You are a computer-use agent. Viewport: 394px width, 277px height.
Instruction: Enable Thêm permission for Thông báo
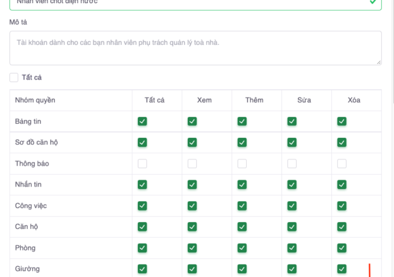[242, 164]
